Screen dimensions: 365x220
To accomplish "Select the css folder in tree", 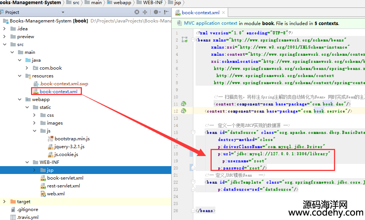I will click(47, 115).
